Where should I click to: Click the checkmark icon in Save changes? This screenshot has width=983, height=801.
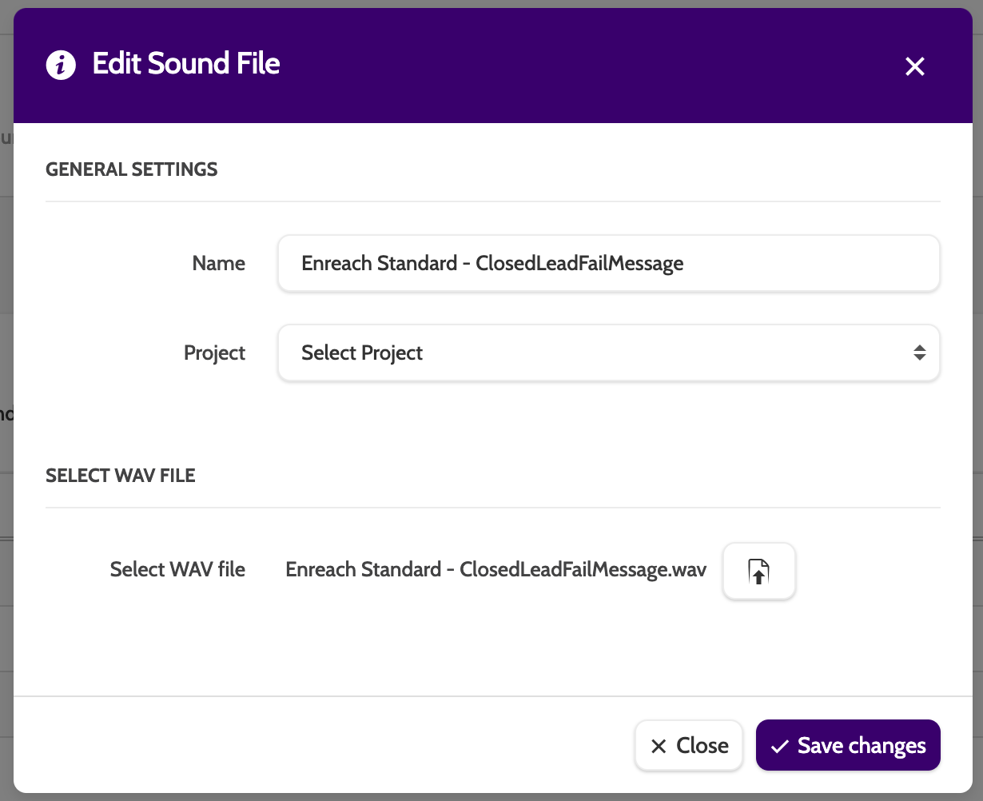(779, 747)
